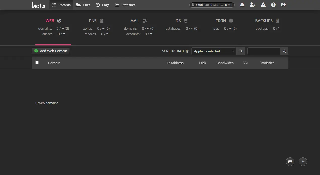
Task: Log out using the exit icon
Action: pyautogui.click(x=284, y=5)
